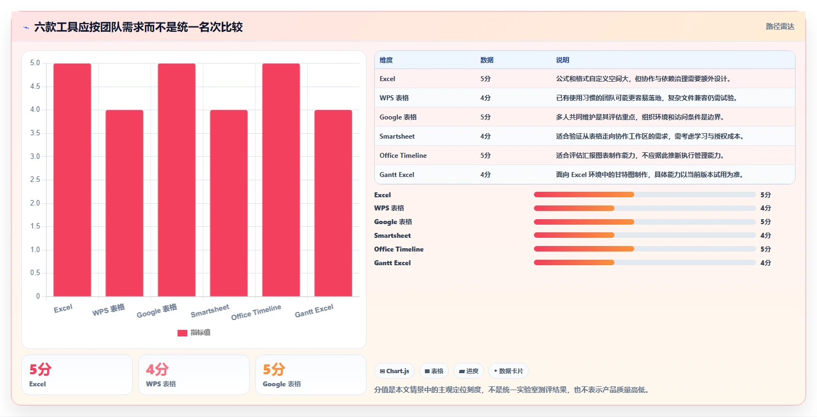817x417 pixels.
Task: Click the Smartsheet progress bar
Action: tap(645, 236)
